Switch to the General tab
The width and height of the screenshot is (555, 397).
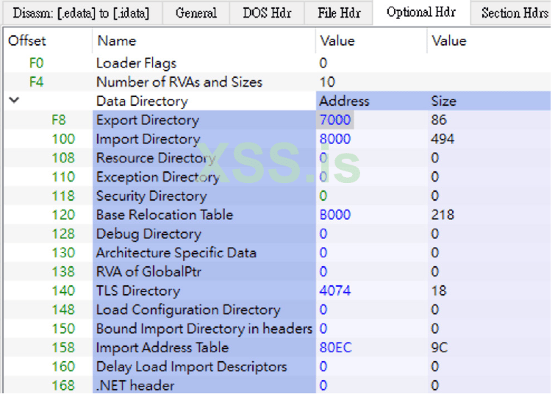196,12
